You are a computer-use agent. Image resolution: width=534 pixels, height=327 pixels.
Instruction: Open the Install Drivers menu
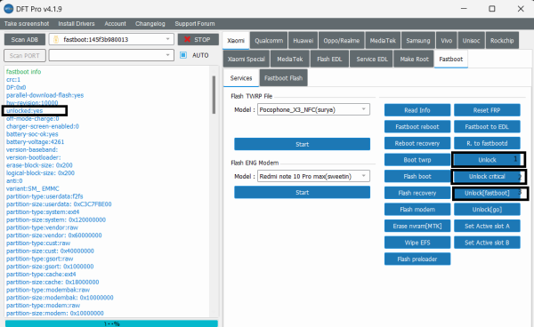pyautogui.click(x=77, y=23)
